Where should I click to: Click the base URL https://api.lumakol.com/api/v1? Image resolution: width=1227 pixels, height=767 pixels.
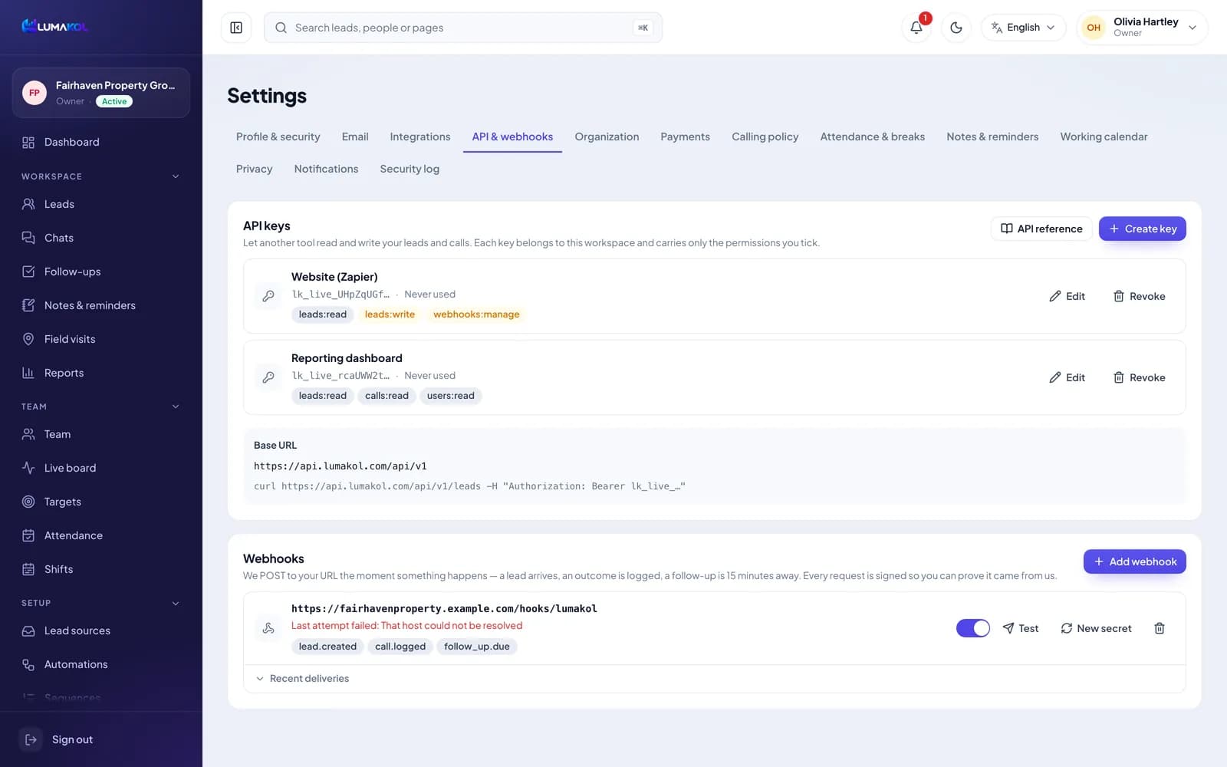(x=340, y=466)
